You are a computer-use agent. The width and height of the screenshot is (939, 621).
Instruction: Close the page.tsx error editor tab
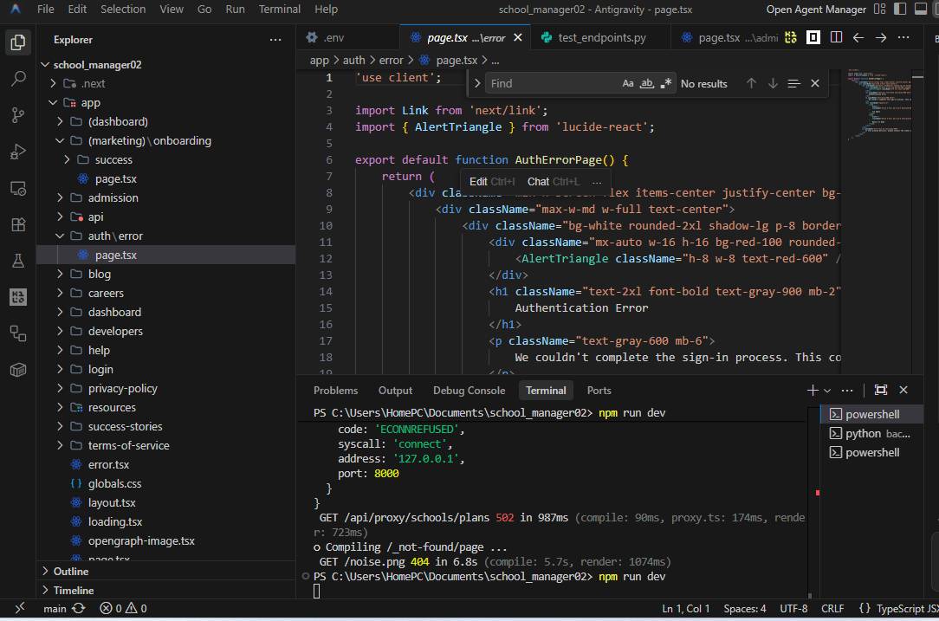518,37
